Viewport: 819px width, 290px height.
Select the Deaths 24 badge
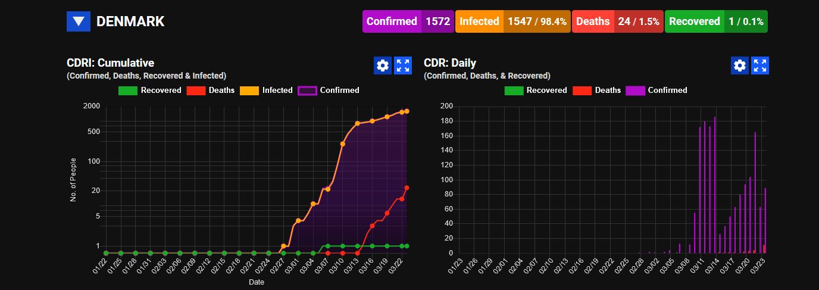click(618, 21)
